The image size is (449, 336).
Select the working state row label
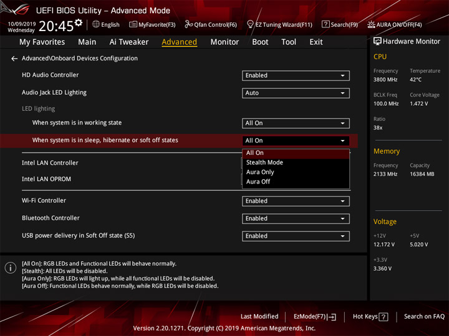77,123
